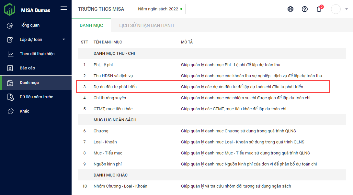
Task: Select the Danh mục tab
Action: [91, 25]
